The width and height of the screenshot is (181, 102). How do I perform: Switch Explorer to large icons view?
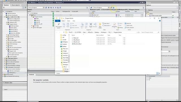pos(159,73)
